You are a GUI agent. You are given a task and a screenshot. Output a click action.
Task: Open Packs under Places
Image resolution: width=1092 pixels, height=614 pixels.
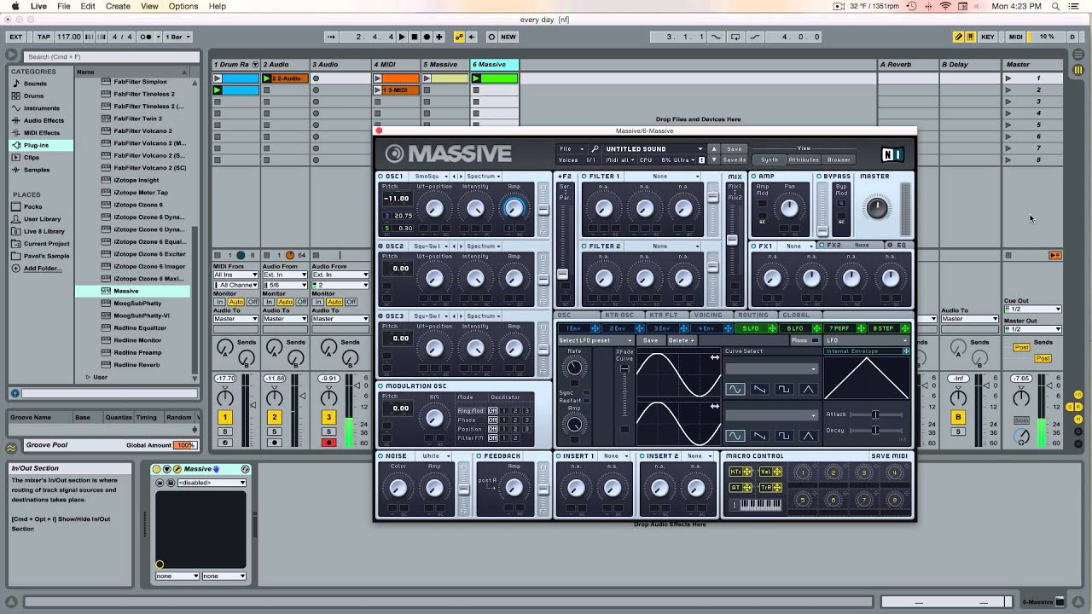[32, 206]
